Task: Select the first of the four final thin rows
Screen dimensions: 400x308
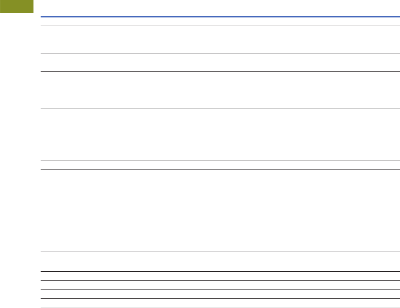Action: point(220,276)
